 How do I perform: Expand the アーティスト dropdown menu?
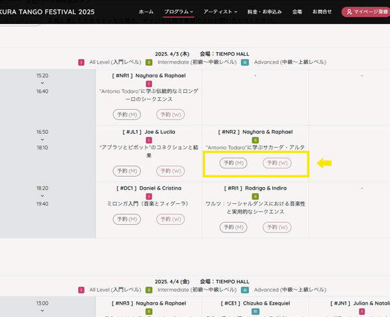click(222, 12)
